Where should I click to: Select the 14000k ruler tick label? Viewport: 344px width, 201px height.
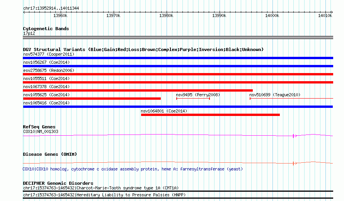tap(272, 16)
